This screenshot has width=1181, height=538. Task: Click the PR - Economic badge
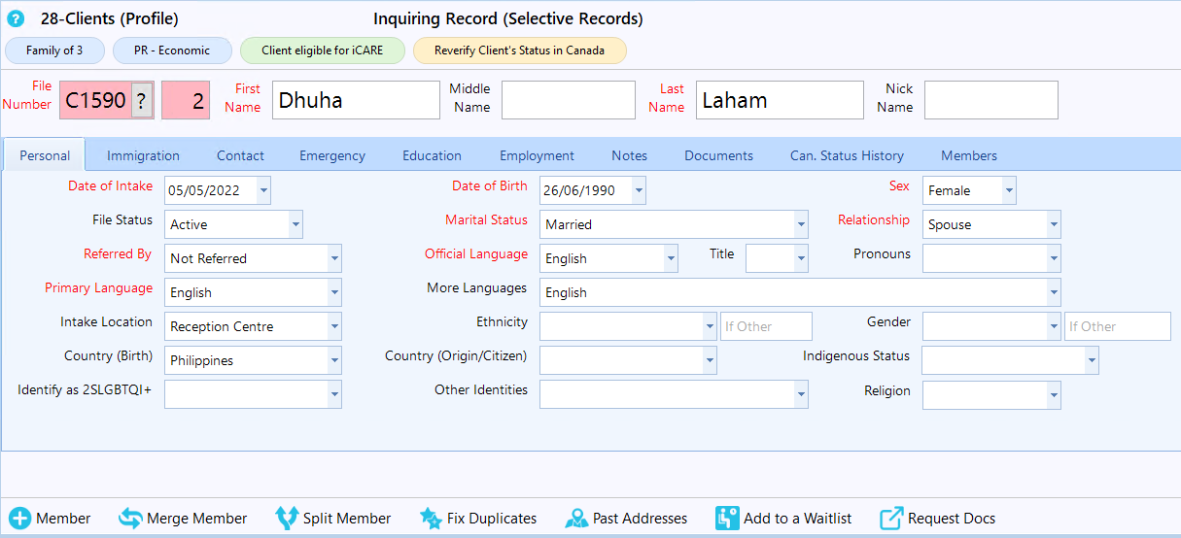(x=172, y=50)
